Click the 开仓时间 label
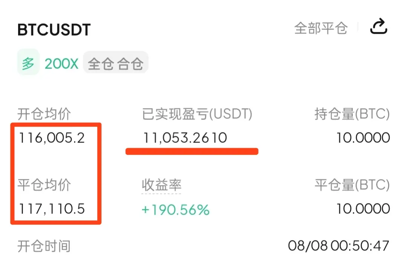 (x=44, y=246)
